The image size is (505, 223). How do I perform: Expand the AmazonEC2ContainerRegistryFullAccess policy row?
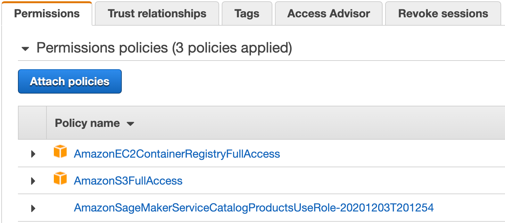[33, 154]
